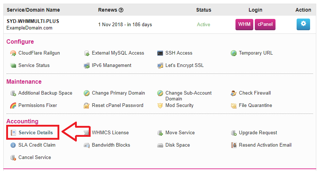Open Let's Encrypt SSL
This screenshot has width=321, height=171.
click(x=185, y=65)
